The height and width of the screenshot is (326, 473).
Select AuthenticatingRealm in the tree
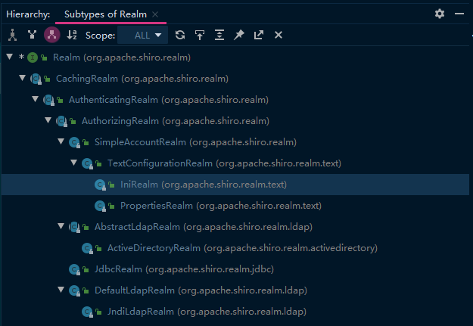point(235,100)
